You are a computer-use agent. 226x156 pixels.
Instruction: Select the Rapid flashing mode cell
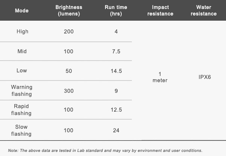[22, 110]
